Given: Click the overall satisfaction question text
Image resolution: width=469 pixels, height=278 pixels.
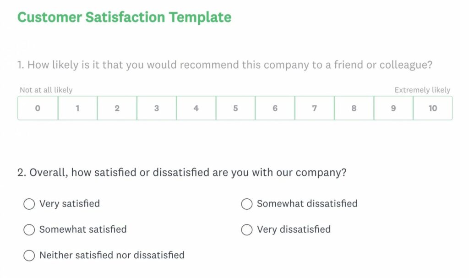Looking at the screenshot, I should click(181, 173).
